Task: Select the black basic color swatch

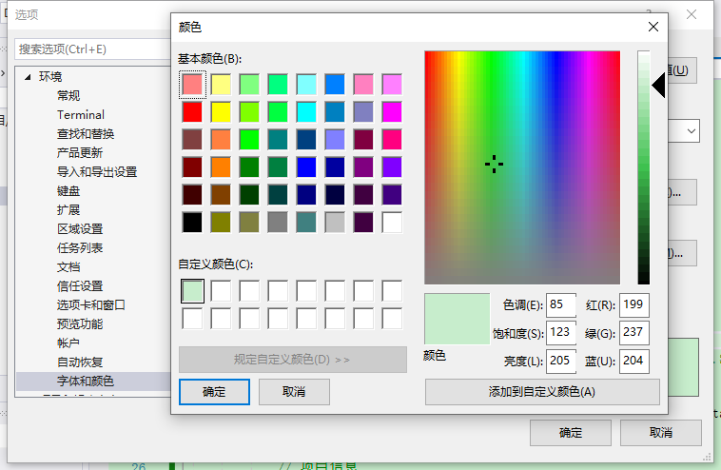Action: pyautogui.click(x=192, y=223)
